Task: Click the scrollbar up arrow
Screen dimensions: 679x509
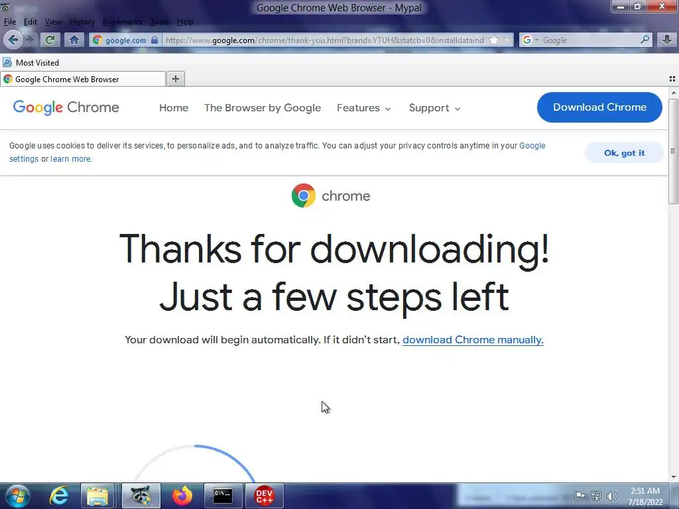Action: click(x=673, y=93)
